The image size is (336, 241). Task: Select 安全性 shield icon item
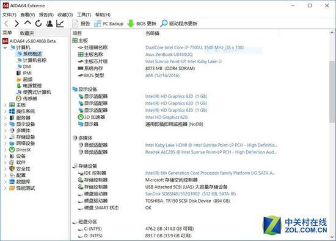coord(20,169)
